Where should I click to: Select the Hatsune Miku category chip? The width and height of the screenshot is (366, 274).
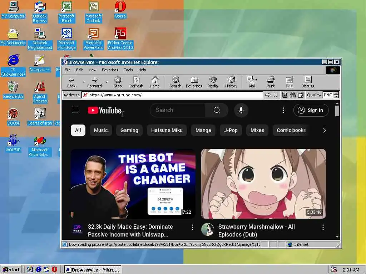point(167,130)
